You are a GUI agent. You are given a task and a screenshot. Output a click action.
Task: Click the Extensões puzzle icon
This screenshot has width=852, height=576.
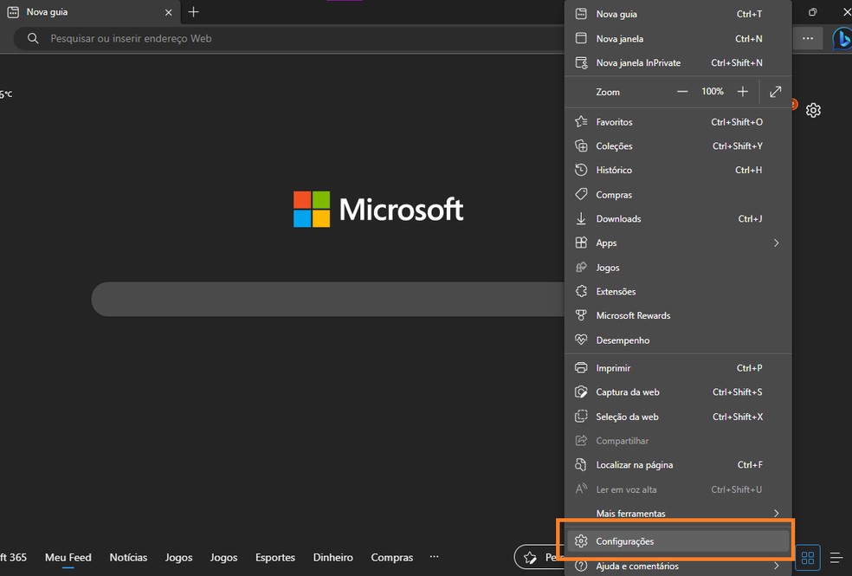tap(581, 291)
